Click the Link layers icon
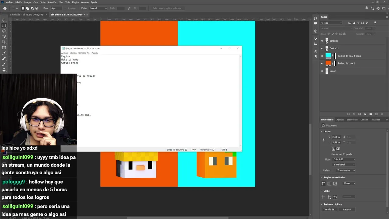The height and width of the screenshot is (219, 389). click(349, 114)
